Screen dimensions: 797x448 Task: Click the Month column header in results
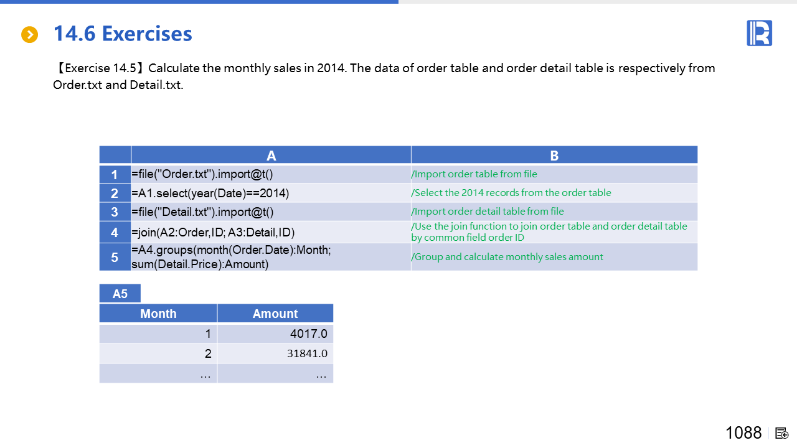[158, 314]
